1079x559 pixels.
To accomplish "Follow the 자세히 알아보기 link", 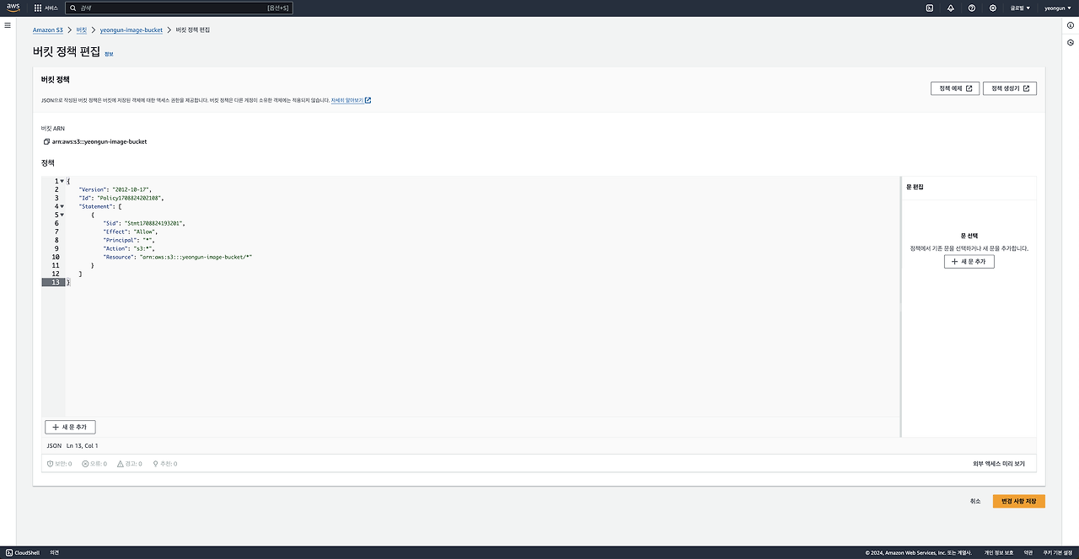I will pos(351,100).
